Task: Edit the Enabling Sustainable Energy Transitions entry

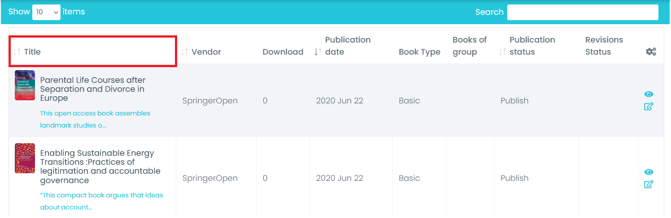Action: pos(649,184)
